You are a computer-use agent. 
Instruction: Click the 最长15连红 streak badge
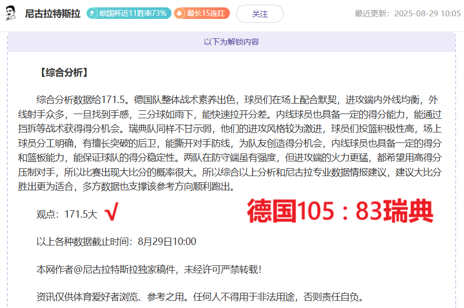pos(201,13)
